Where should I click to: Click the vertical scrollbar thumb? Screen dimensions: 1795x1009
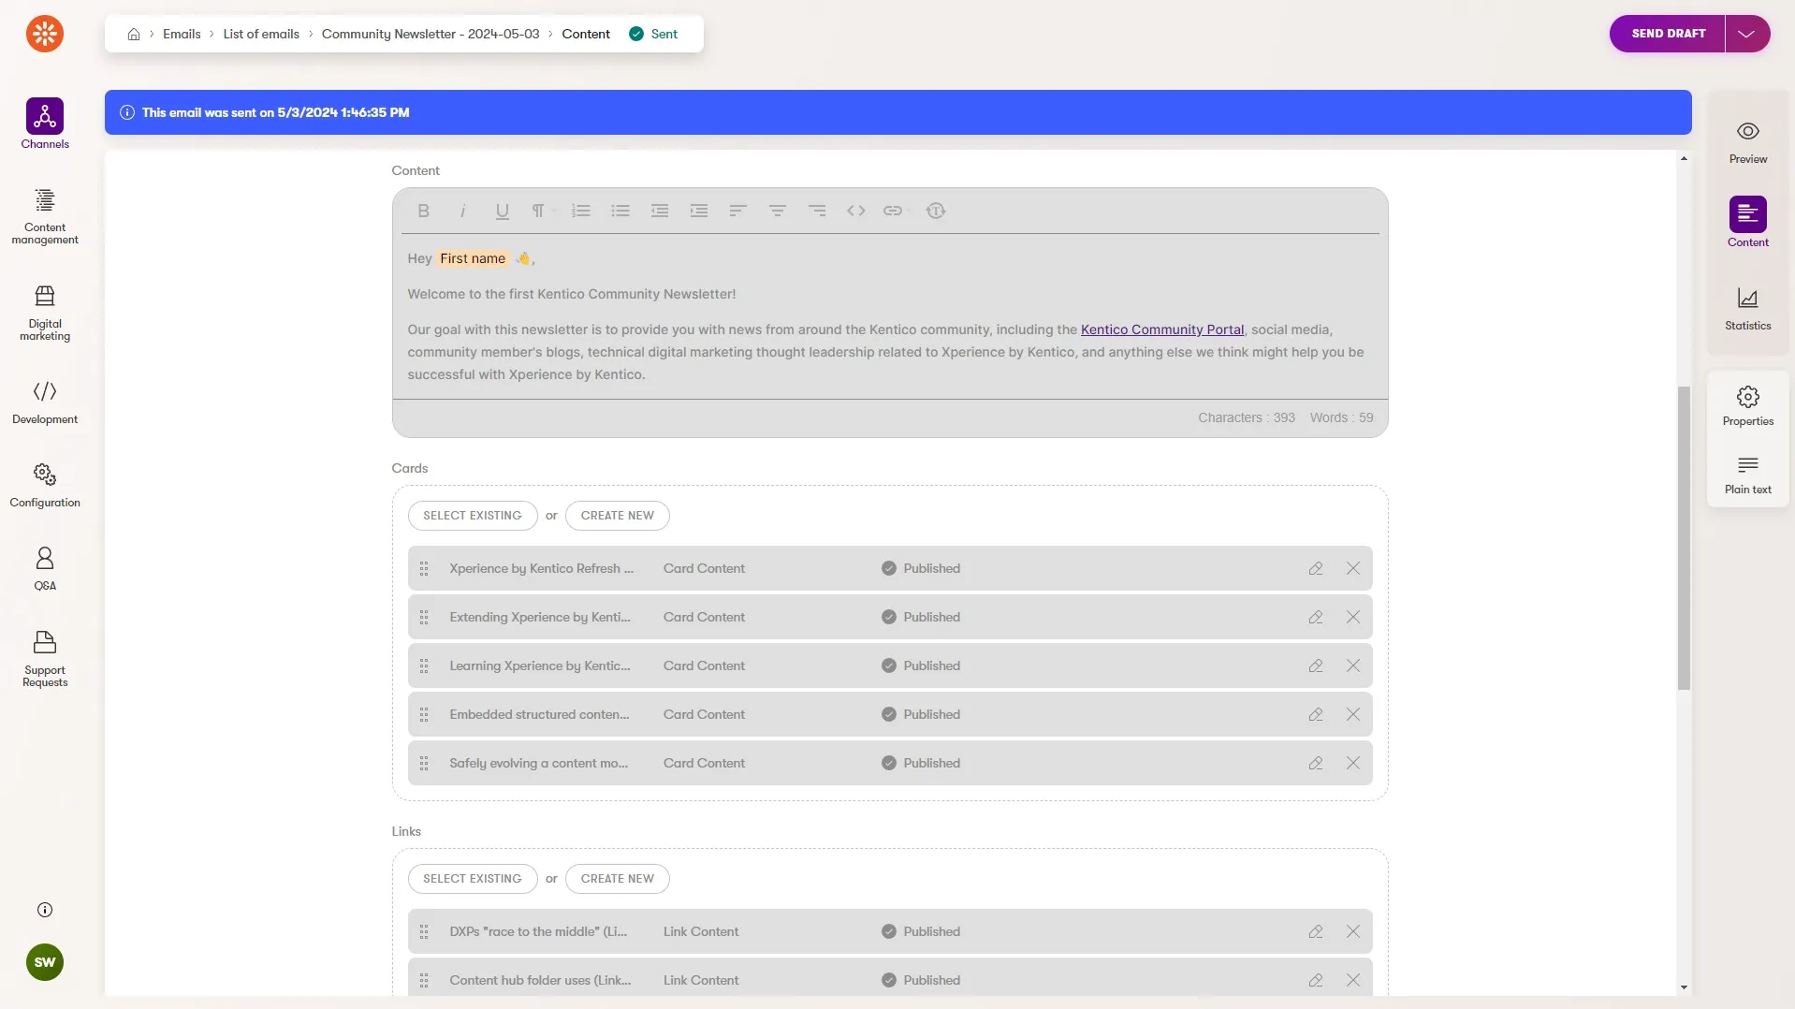[1684, 538]
